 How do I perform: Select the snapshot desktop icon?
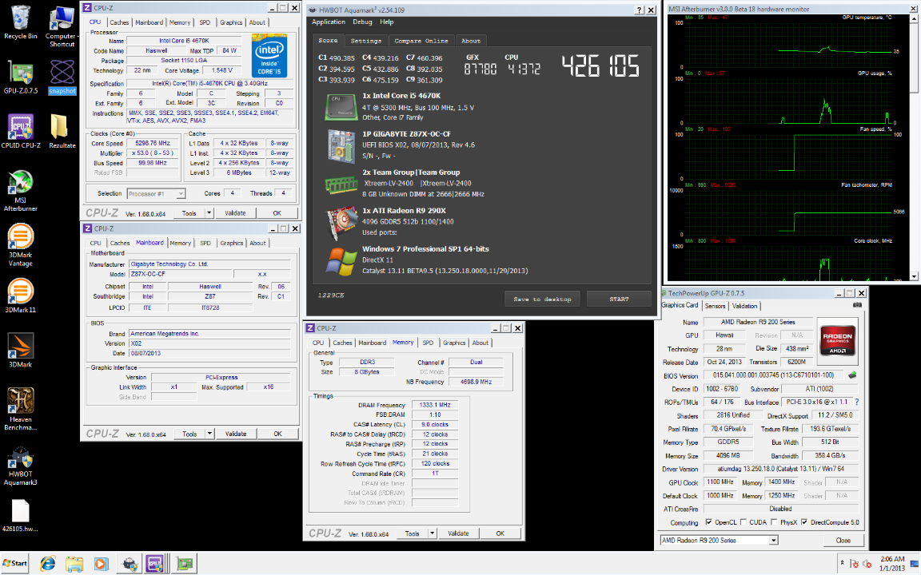coord(62,77)
